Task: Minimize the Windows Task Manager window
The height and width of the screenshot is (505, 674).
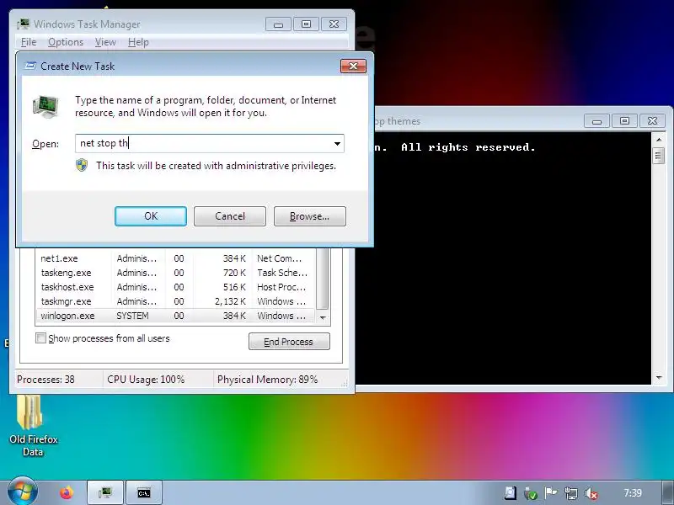Action: click(x=278, y=24)
